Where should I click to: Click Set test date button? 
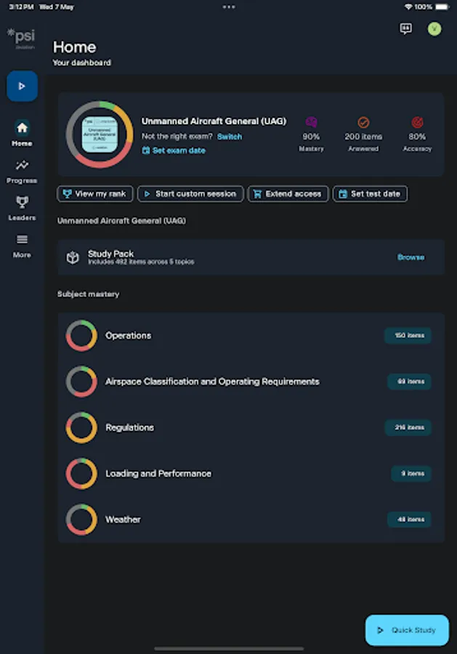(x=371, y=194)
